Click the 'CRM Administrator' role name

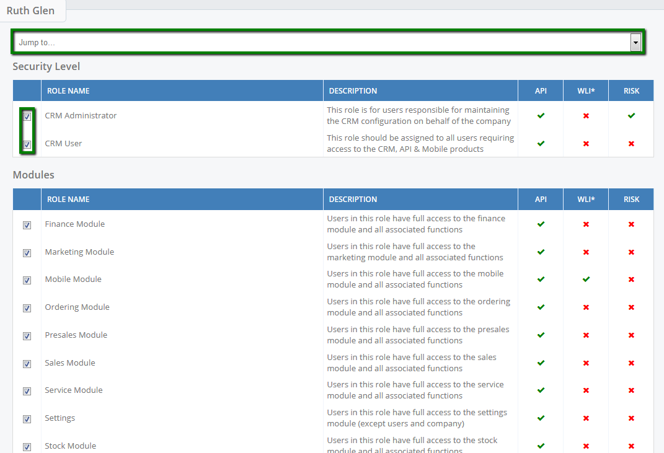[x=81, y=116]
